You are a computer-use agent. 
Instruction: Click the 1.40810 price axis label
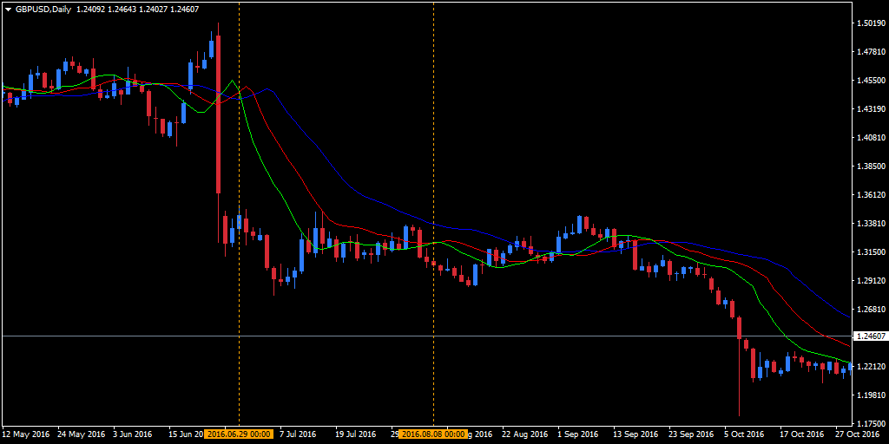coord(873,138)
